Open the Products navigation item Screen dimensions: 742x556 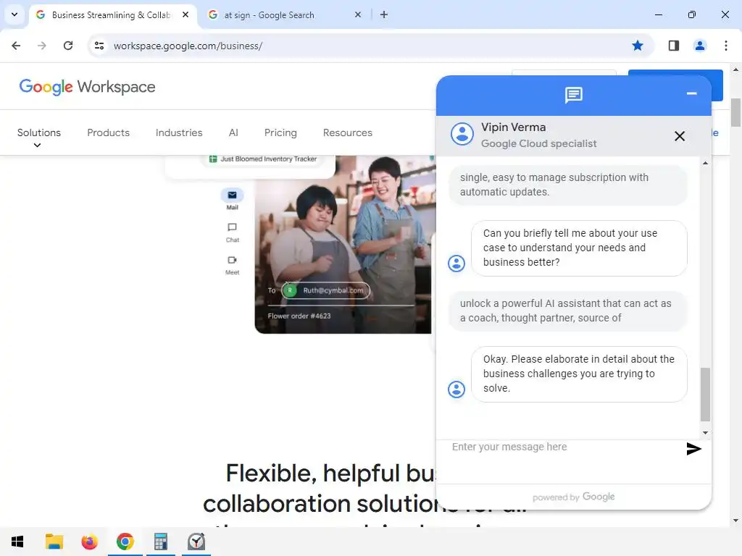pyautogui.click(x=109, y=132)
